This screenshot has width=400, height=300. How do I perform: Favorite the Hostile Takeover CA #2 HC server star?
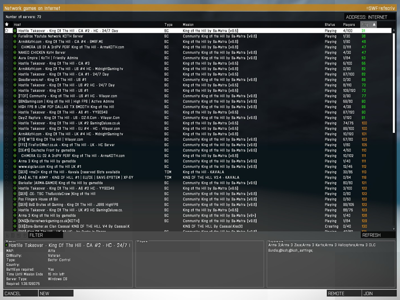[7, 31]
